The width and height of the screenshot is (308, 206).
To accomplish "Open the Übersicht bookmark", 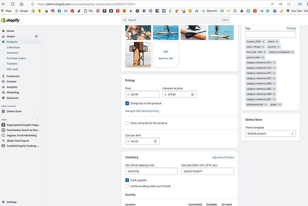I will [210, 11].
